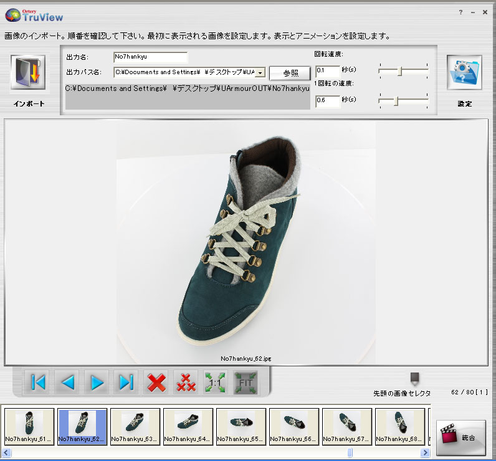
Task: Click the rotation speed 0.1 field
Action: [x=328, y=71]
